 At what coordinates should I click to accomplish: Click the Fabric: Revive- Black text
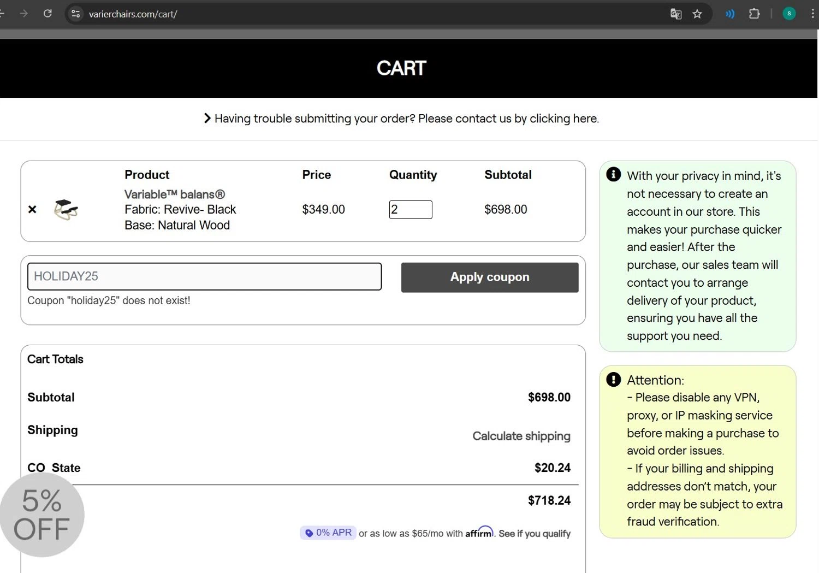pos(180,210)
